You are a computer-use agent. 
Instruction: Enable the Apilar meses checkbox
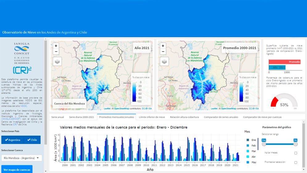[296, 153]
